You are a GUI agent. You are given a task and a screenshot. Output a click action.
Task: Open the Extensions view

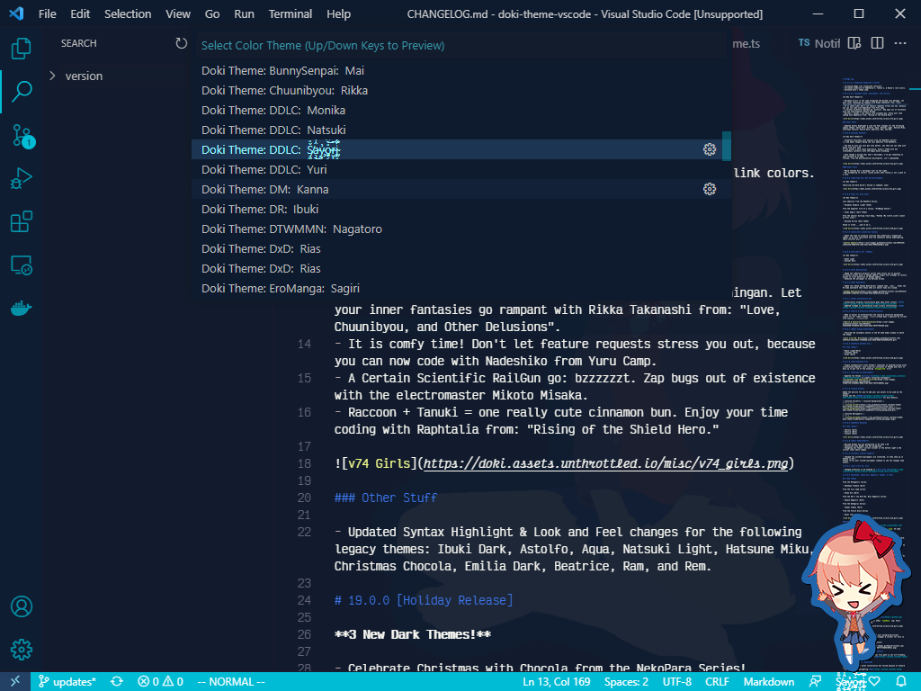tap(22, 221)
